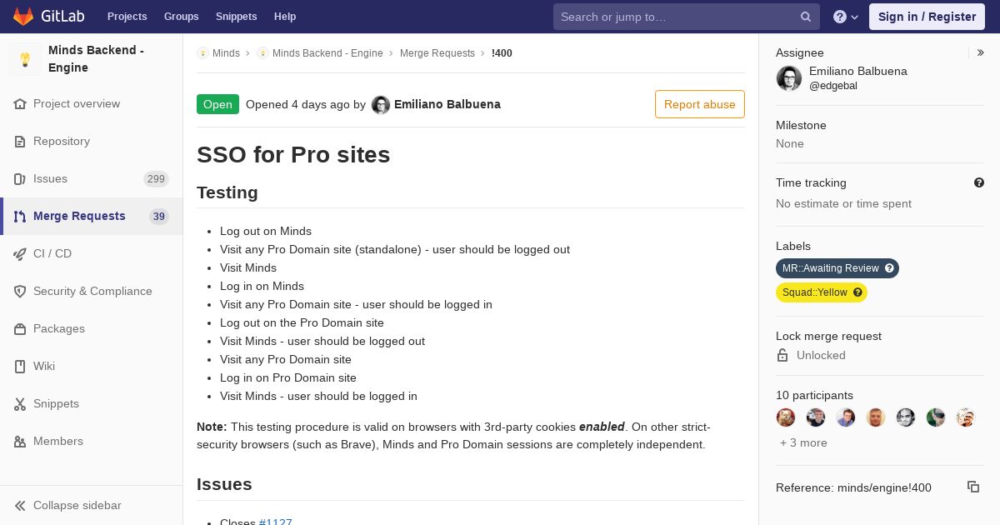The height and width of the screenshot is (525, 1000).
Task: Click the search magnifier icon
Action: (806, 17)
